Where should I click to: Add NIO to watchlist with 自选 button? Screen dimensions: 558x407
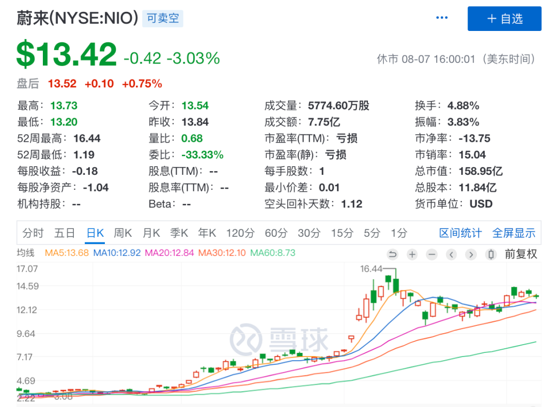pyautogui.click(x=504, y=19)
